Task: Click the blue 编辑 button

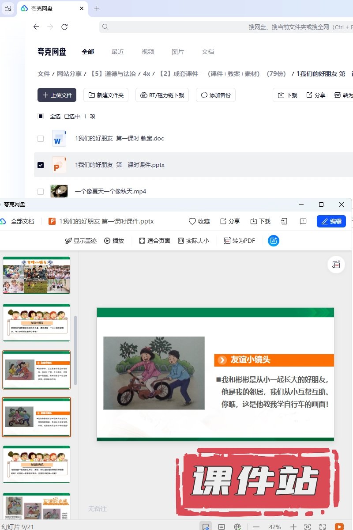Action: pos(331,221)
